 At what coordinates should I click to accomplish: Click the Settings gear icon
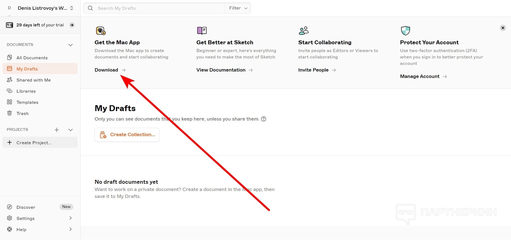click(9, 218)
